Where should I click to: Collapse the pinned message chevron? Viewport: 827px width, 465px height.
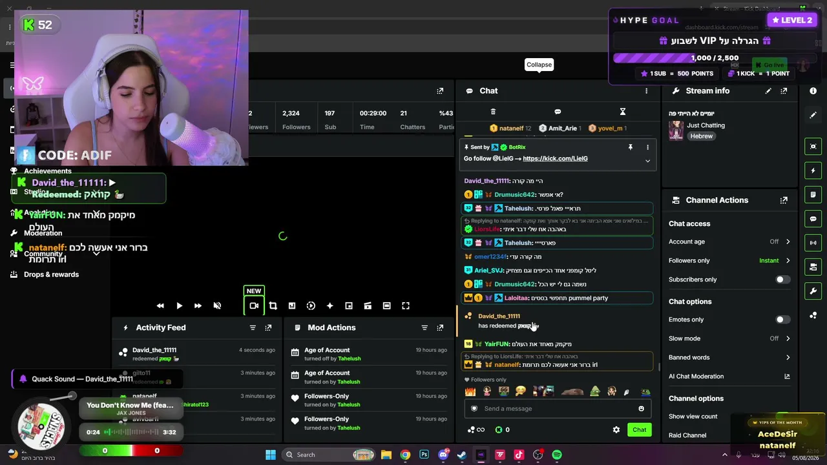pos(647,161)
